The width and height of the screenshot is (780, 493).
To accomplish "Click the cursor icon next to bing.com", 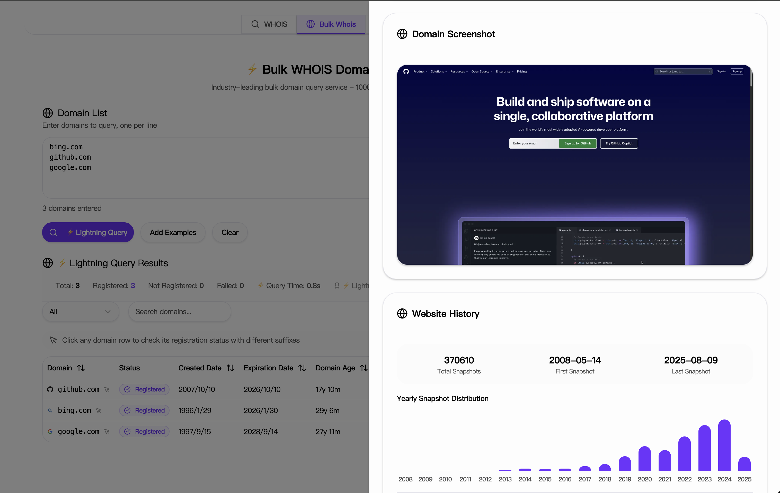I will point(99,411).
